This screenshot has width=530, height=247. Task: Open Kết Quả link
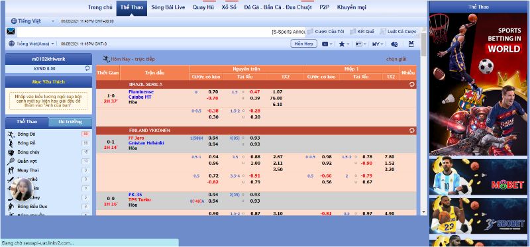pos(366,31)
